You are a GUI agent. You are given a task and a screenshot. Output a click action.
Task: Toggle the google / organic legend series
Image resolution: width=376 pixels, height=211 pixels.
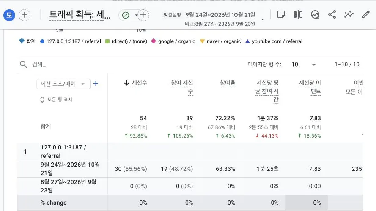click(x=173, y=41)
